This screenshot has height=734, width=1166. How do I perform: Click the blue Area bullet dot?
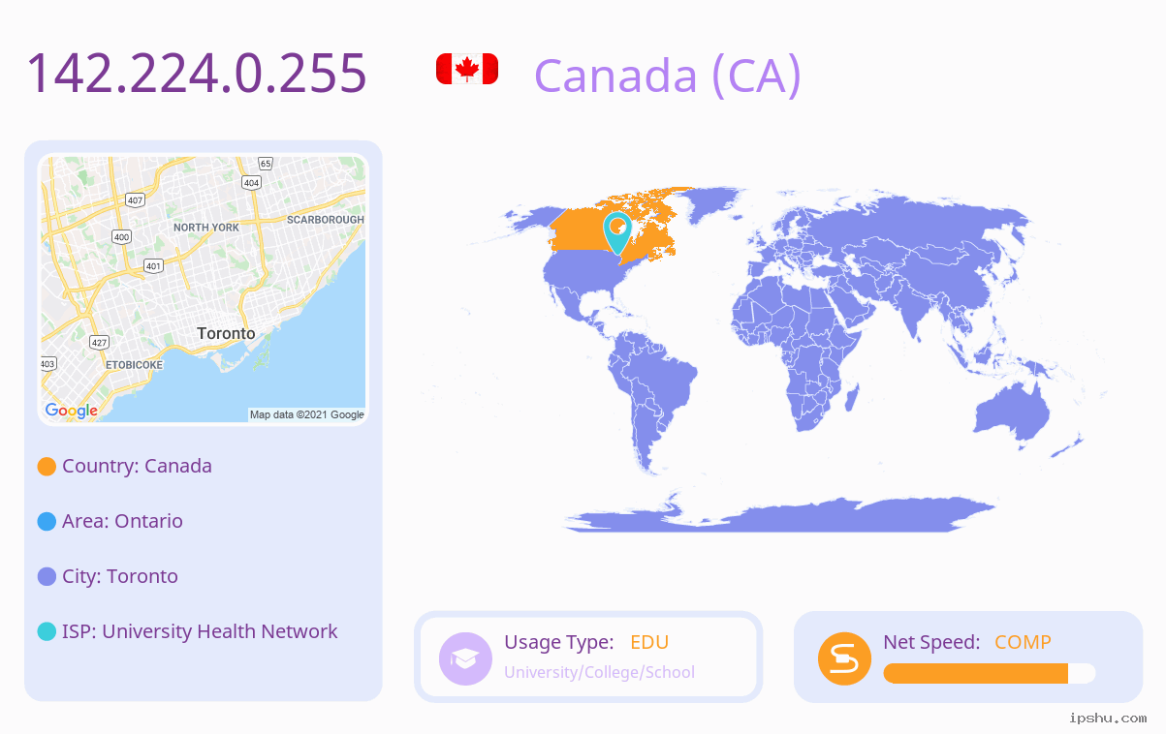47,522
